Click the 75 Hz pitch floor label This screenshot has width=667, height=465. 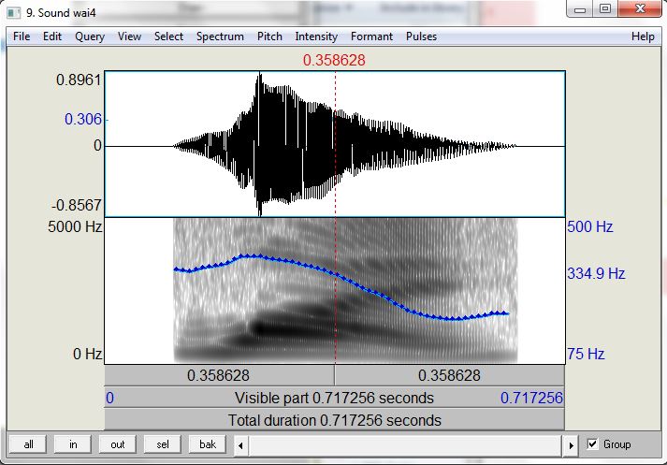coord(586,354)
